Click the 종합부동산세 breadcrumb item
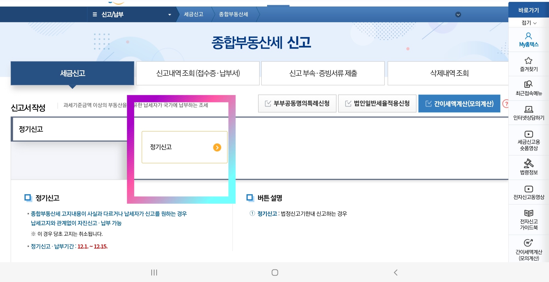 (x=233, y=14)
